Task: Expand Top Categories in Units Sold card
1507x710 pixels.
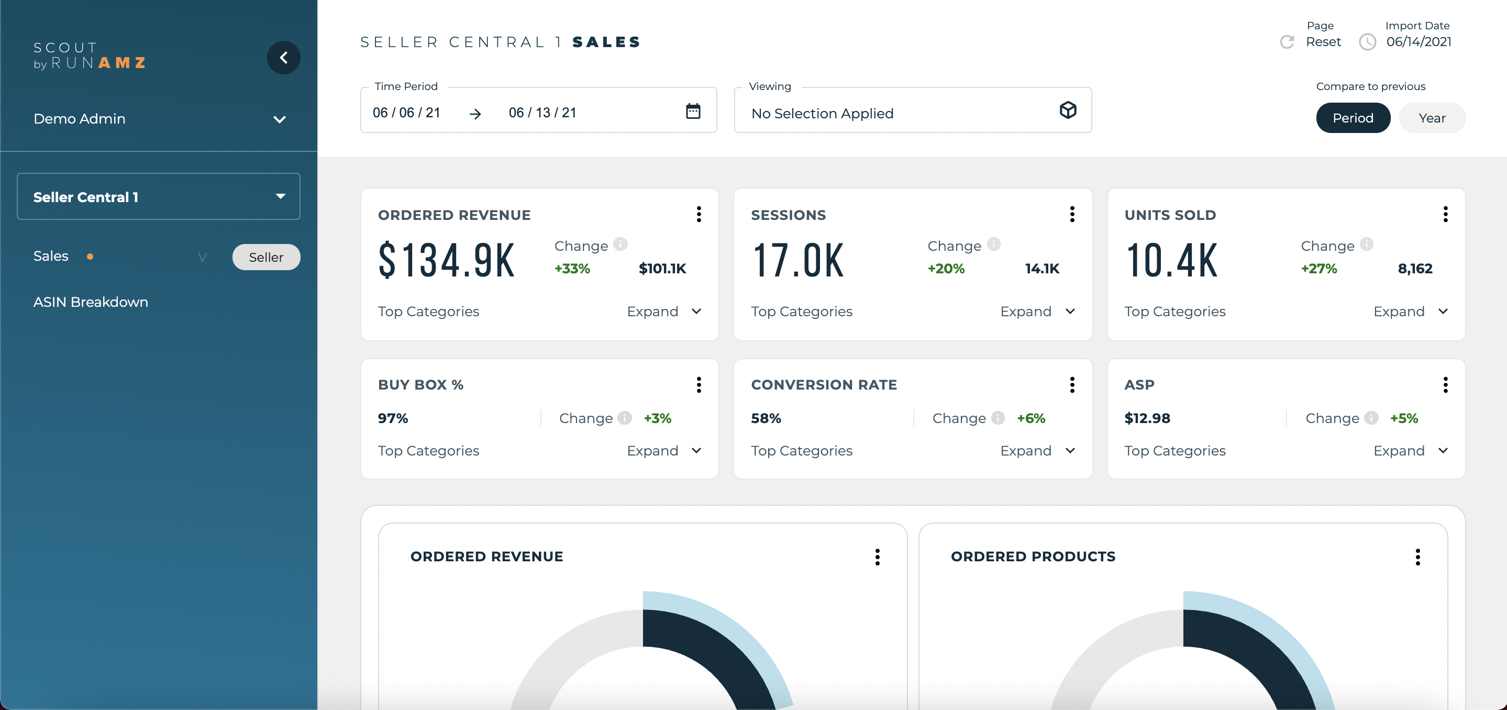Action: 1411,311
